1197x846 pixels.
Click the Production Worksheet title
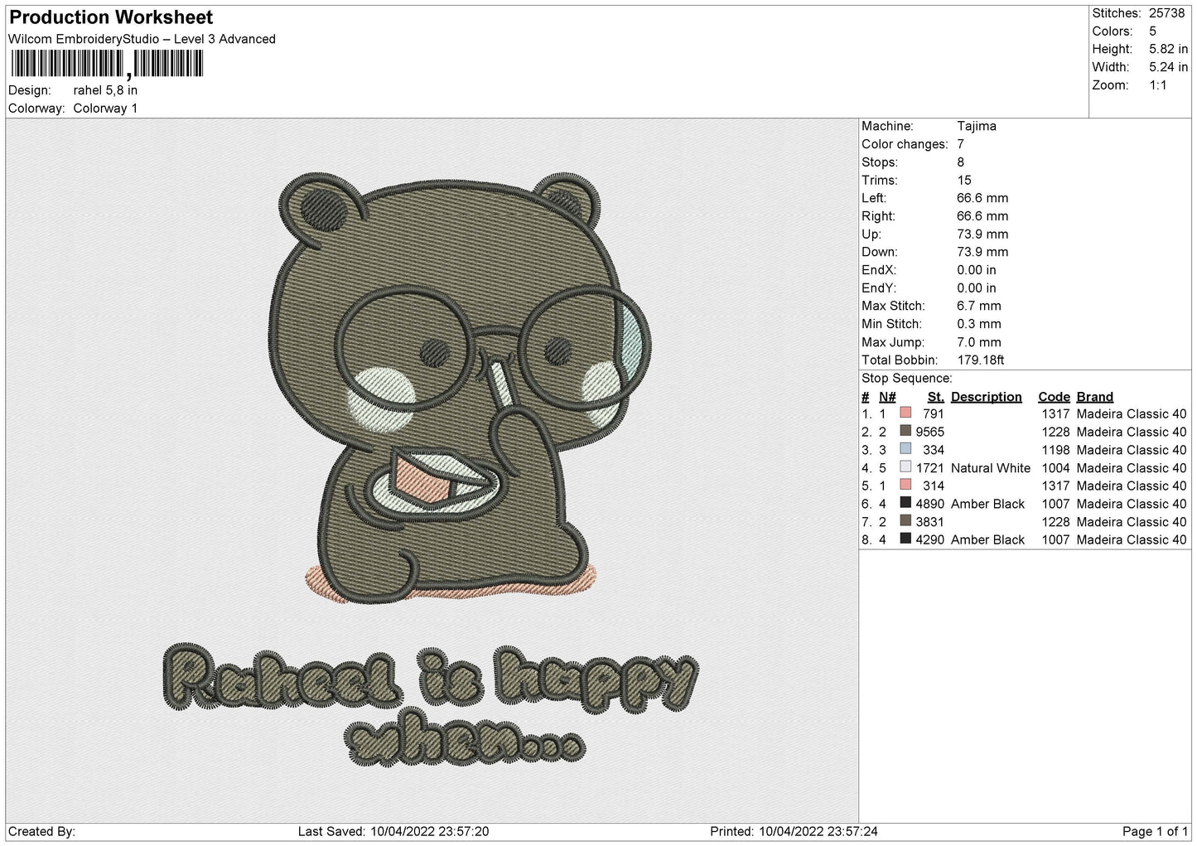click(111, 17)
